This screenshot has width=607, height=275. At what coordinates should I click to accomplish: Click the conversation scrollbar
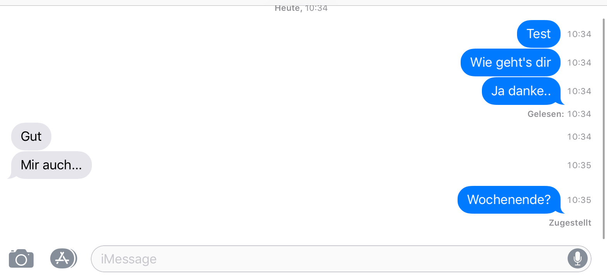(604, 128)
